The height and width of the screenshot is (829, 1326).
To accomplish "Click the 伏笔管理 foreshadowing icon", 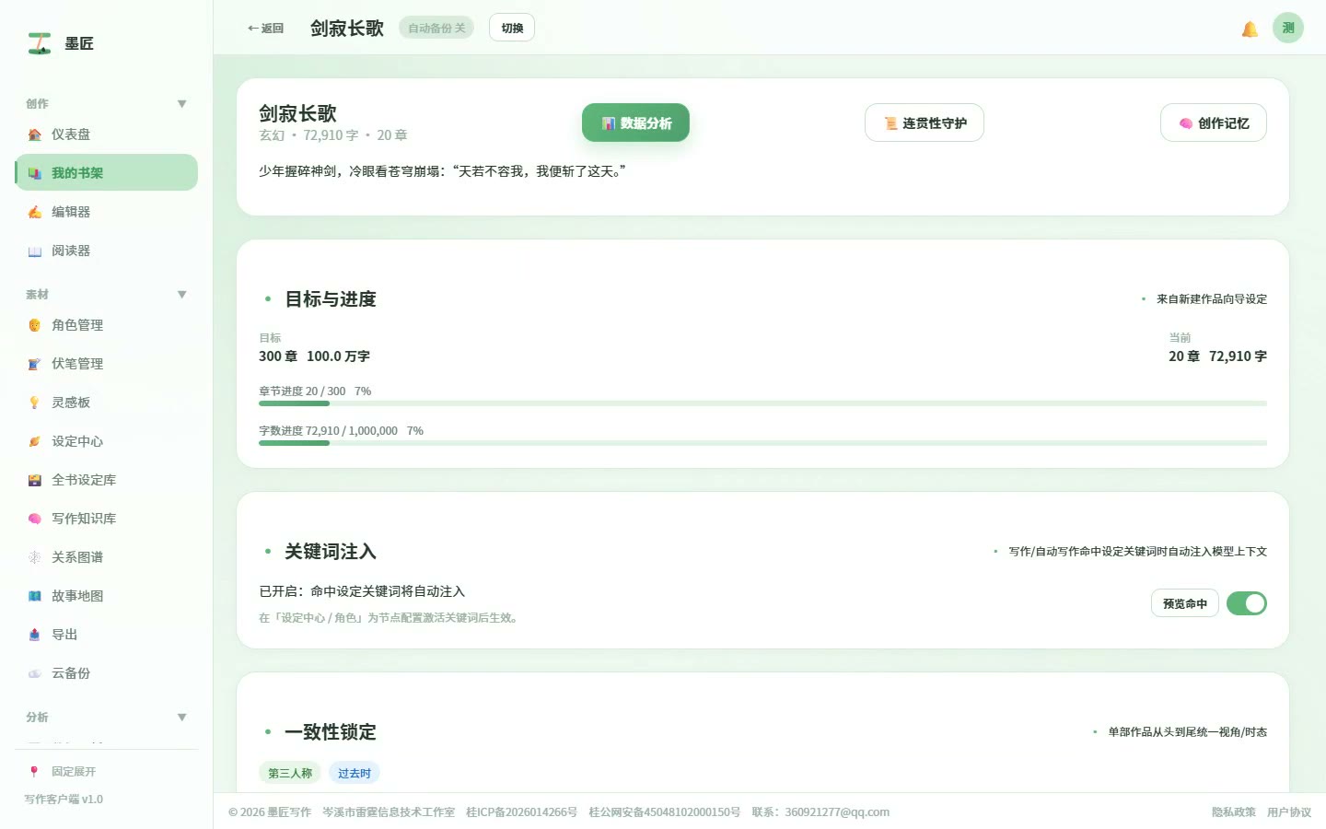I will pos(35,364).
